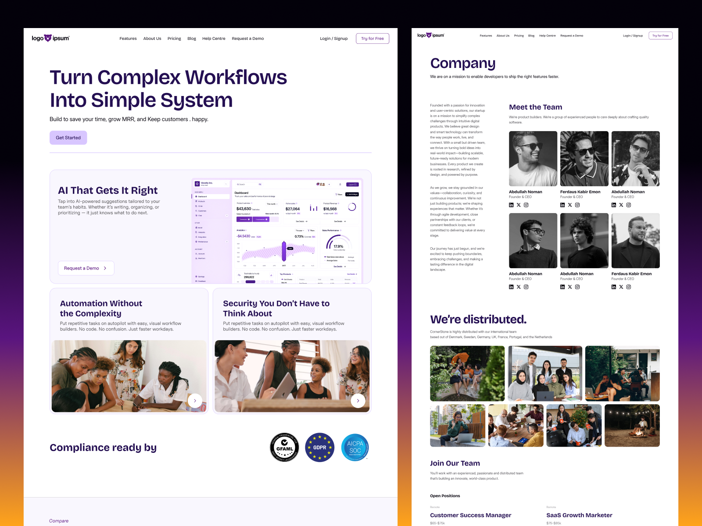Click the Product Revenue circular progress ring
This screenshot has height=526, width=702.
point(352,207)
